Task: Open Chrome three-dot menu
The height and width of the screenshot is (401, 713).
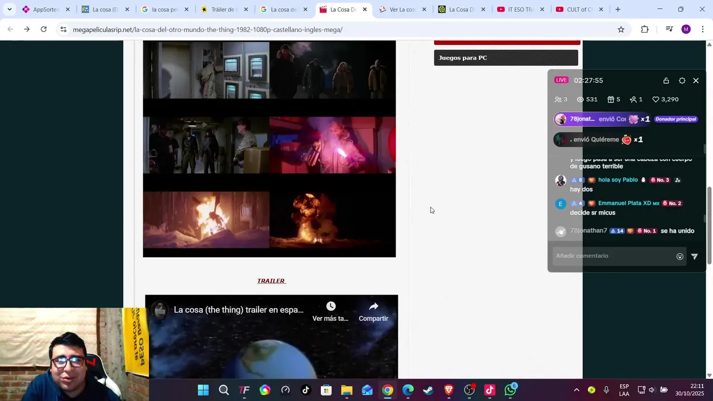Action: [703, 30]
